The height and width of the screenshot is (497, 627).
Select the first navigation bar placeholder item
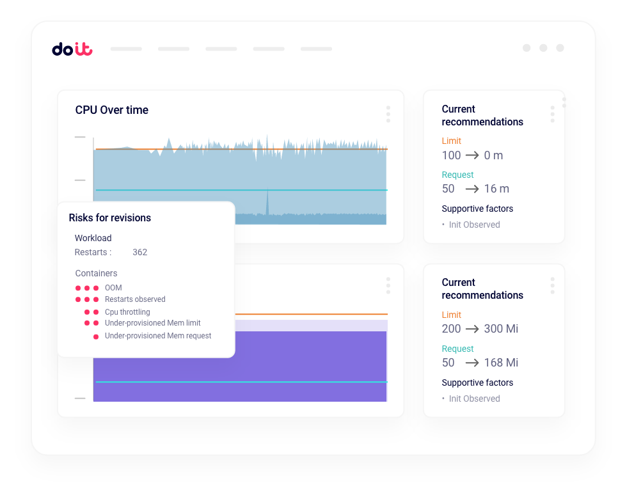[x=126, y=49]
